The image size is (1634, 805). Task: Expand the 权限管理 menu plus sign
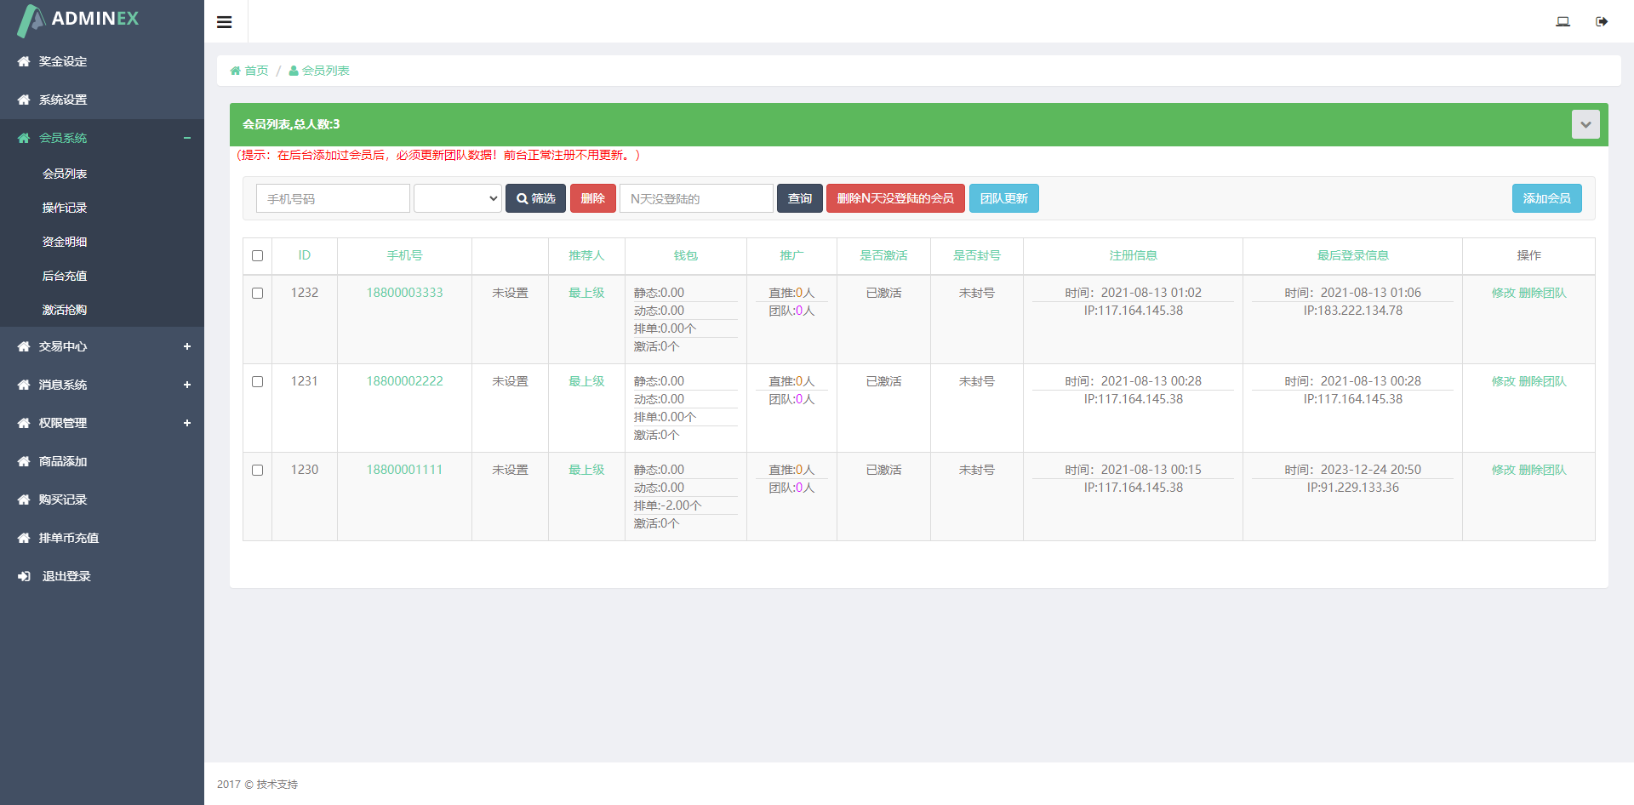[x=187, y=423]
